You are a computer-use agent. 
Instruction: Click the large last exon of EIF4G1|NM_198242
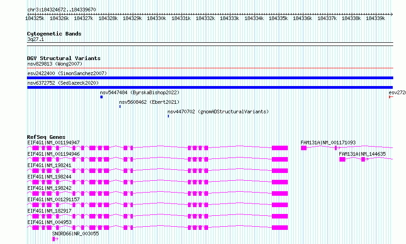click(280, 193)
